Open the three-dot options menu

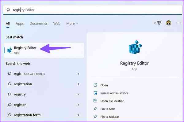[178, 23]
